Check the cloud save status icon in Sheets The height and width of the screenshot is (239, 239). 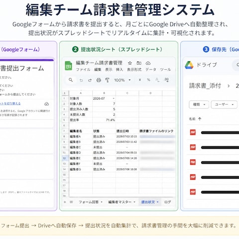point(148,63)
